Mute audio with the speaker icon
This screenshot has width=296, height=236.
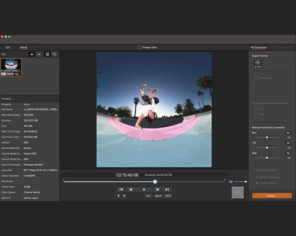click(231, 182)
